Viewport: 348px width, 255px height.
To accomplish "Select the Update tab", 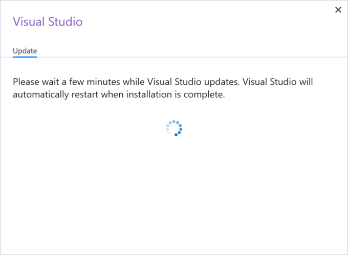I will [25, 51].
